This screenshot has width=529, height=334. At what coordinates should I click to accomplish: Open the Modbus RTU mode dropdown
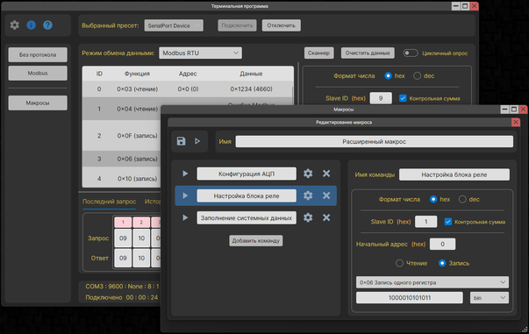point(200,53)
